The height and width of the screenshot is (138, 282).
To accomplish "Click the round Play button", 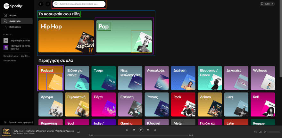I will pos(141,130).
